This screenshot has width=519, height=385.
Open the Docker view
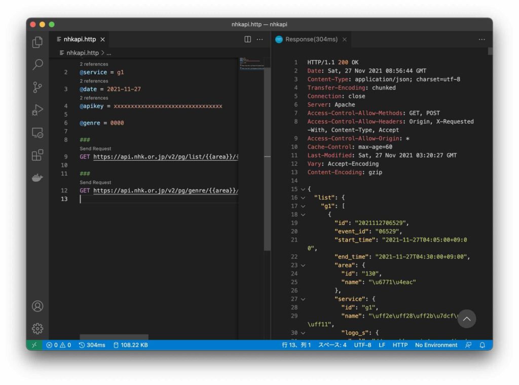click(x=38, y=178)
